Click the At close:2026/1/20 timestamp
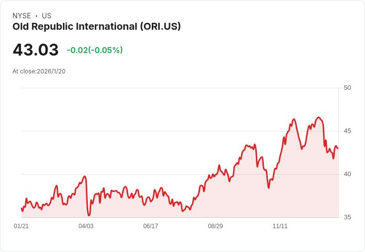 coord(39,71)
